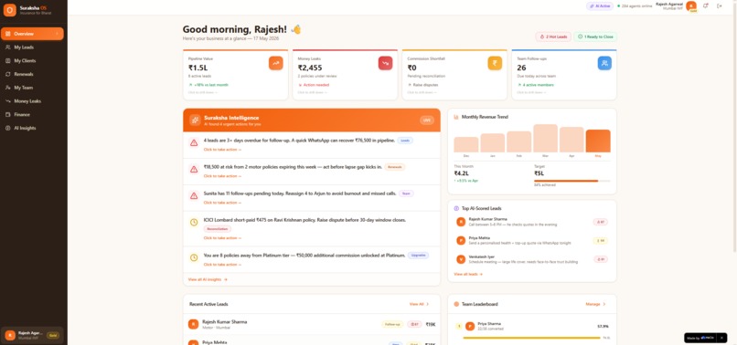This screenshot has width=737, height=345.
Task: Open Rajesh Kumar Sharma AI-scored lead avatar
Action: point(461,222)
